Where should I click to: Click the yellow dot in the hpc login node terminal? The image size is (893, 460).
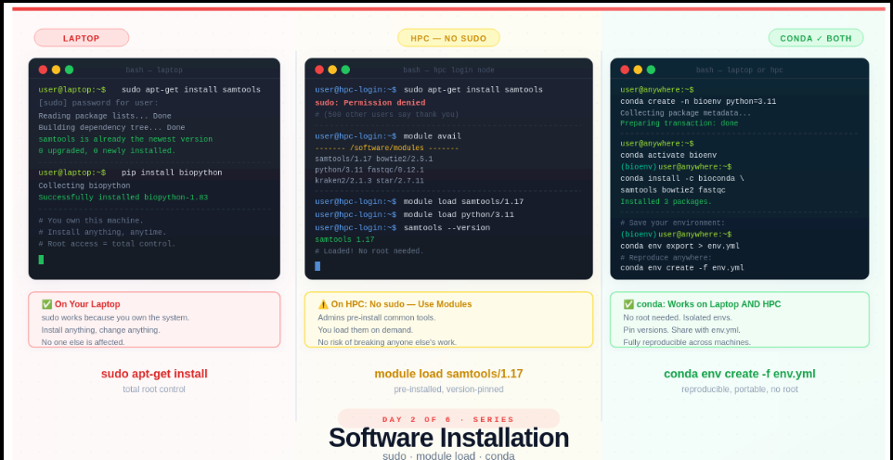[x=332, y=70]
